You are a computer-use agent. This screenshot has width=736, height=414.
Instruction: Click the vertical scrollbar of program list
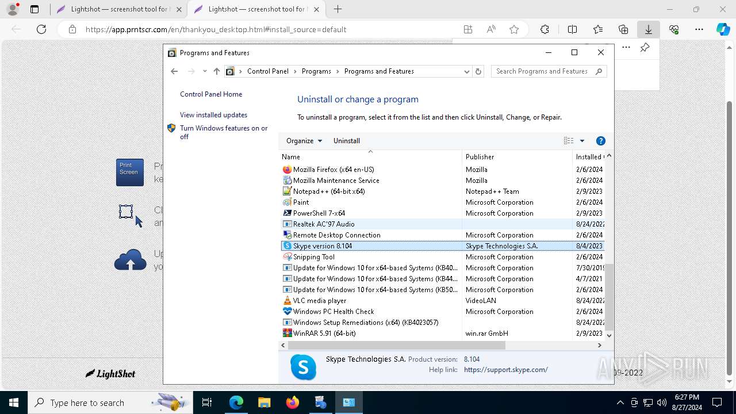tap(609, 297)
